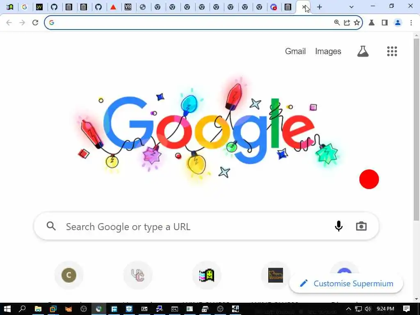Open taskbar search magnifier
This screenshot has height=315, width=420.
tap(22, 309)
